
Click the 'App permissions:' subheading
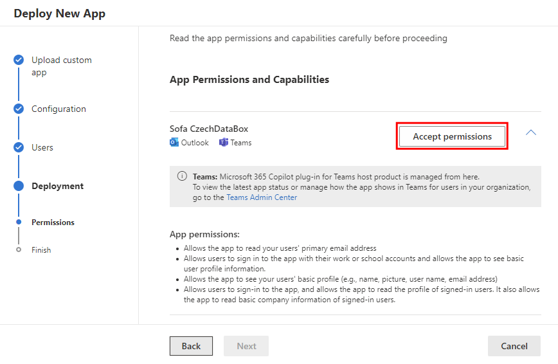click(204, 234)
